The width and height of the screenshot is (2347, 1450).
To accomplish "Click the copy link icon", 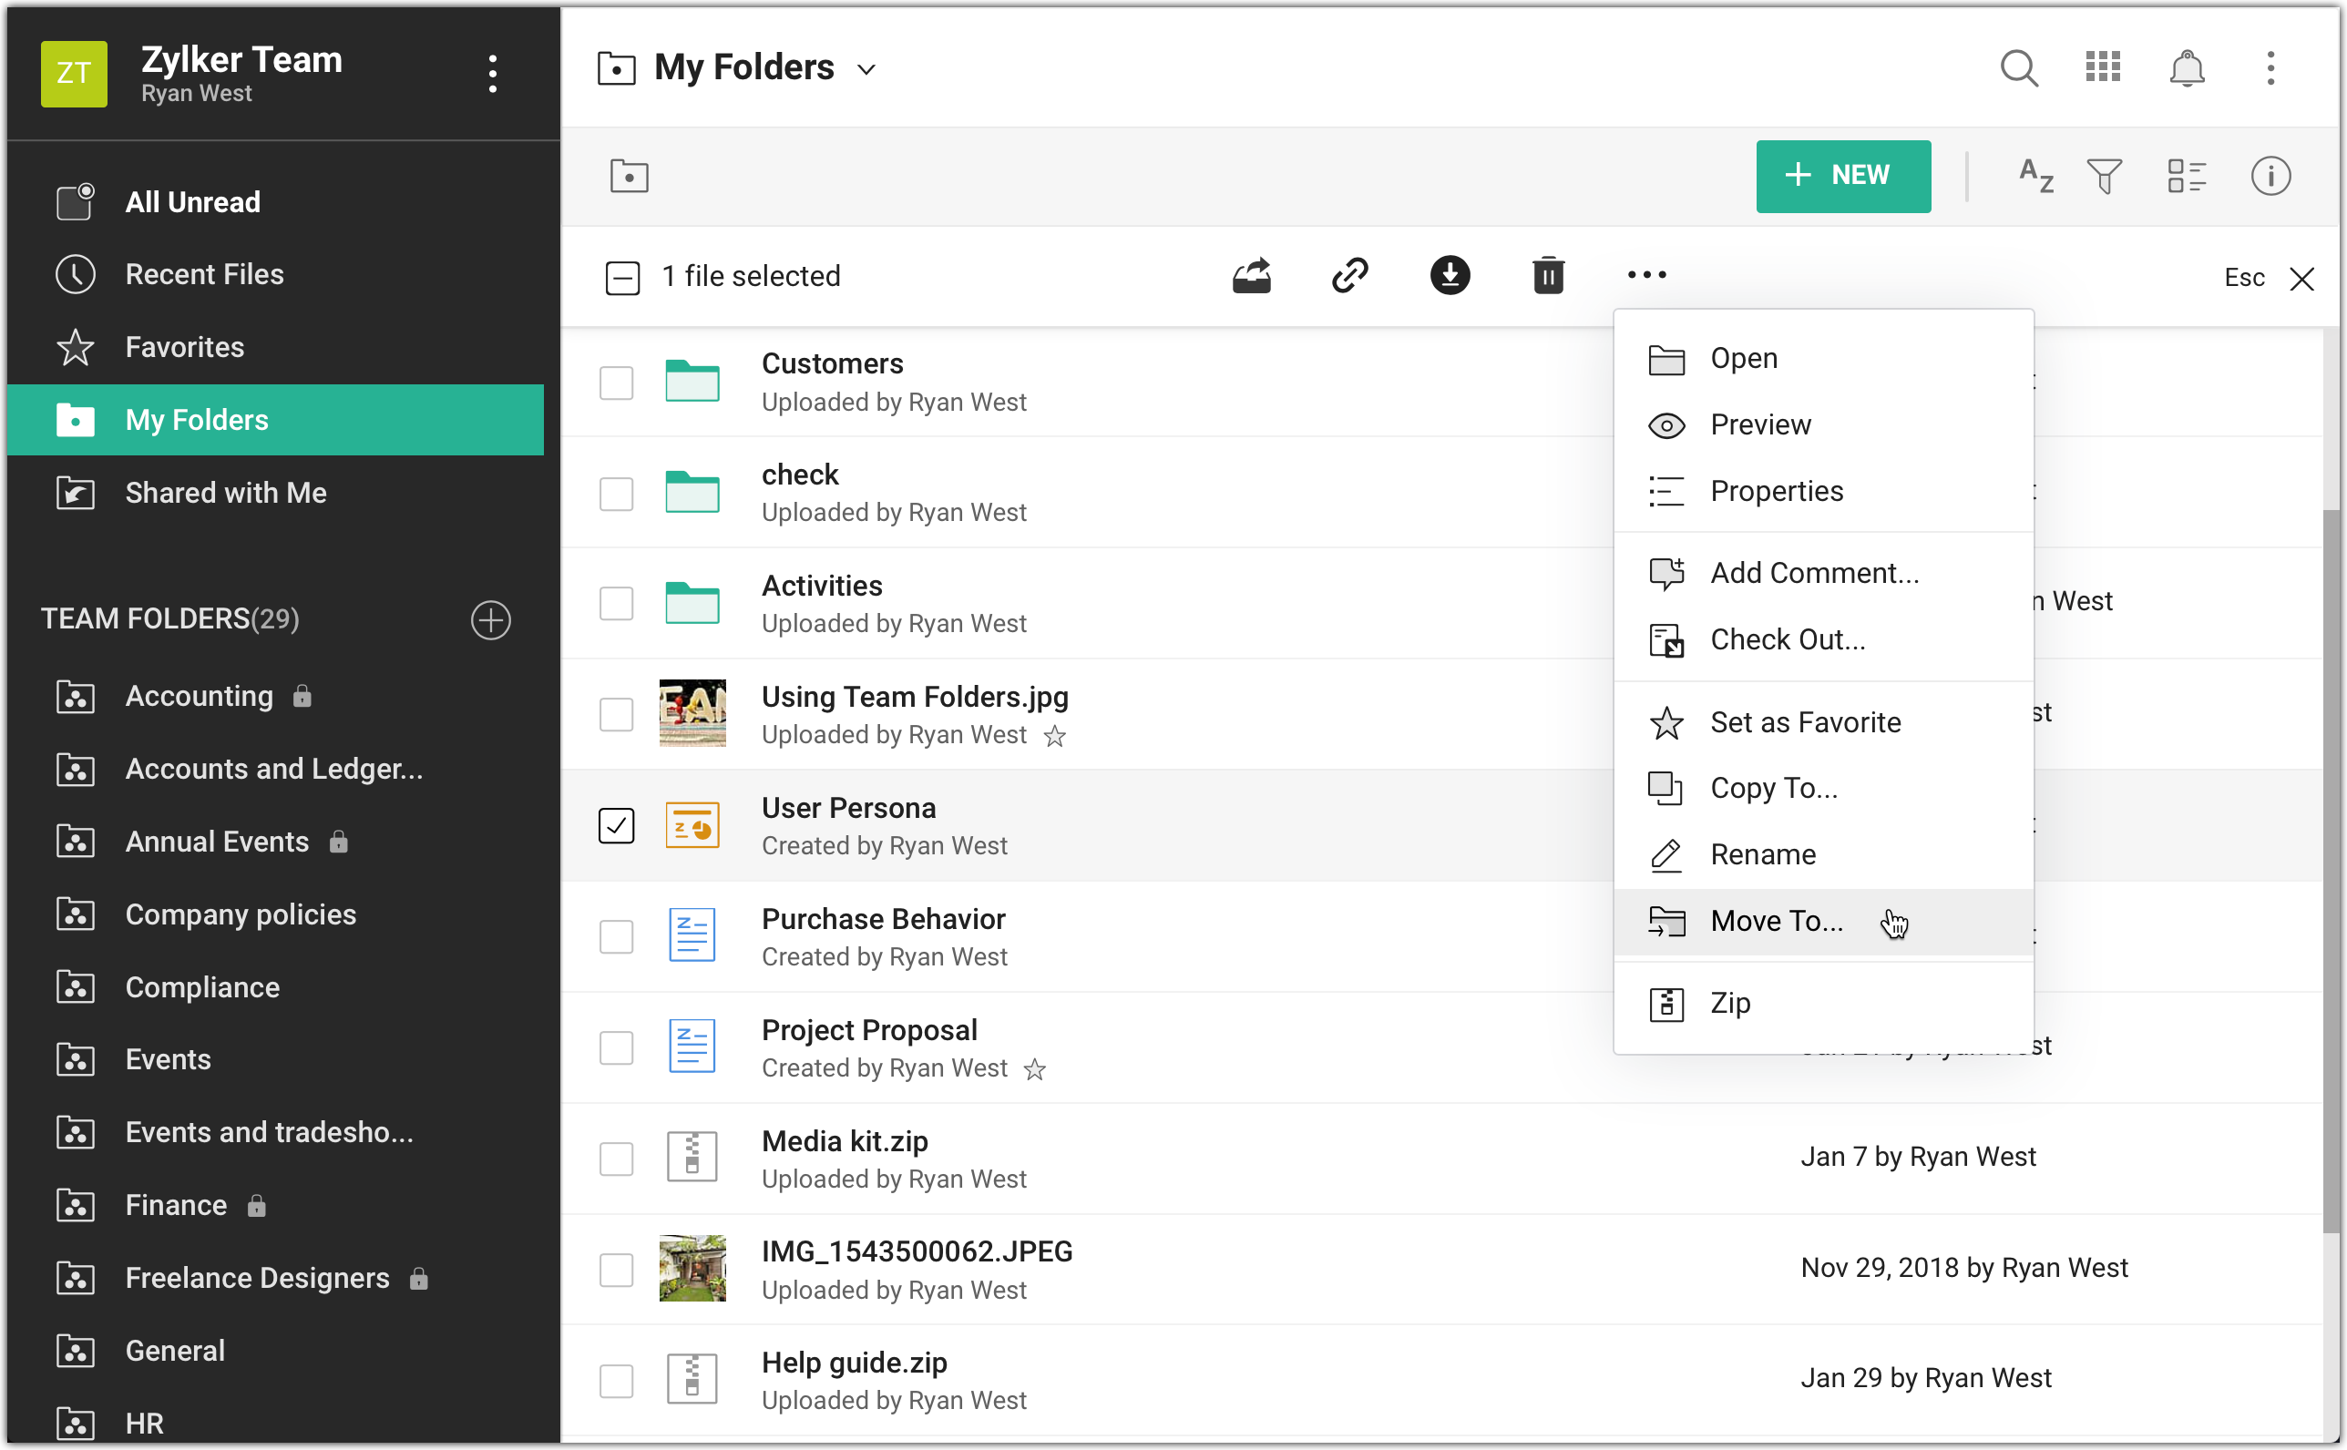I will pos(1350,276).
